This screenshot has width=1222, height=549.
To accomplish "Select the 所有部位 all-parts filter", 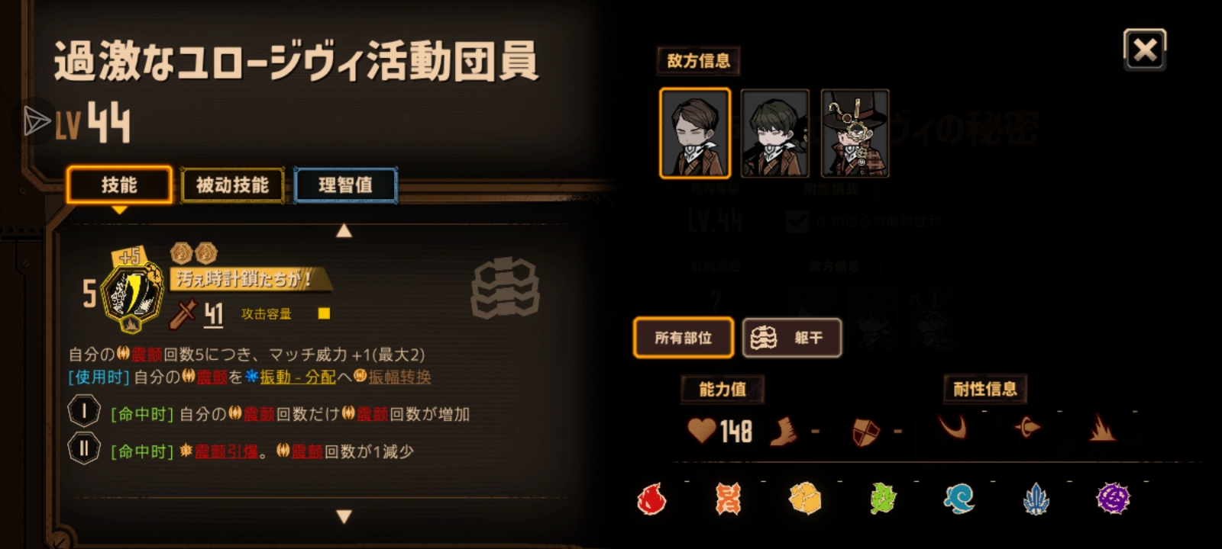I will (x=684, y=338).
